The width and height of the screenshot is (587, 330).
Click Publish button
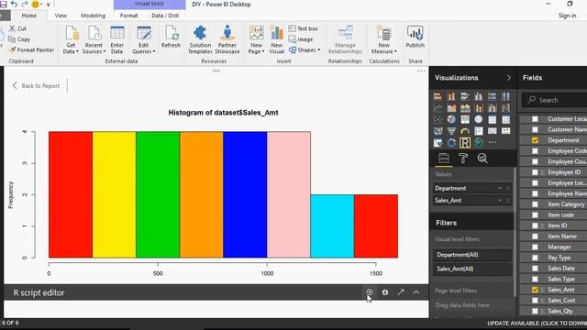coord(415,37)
